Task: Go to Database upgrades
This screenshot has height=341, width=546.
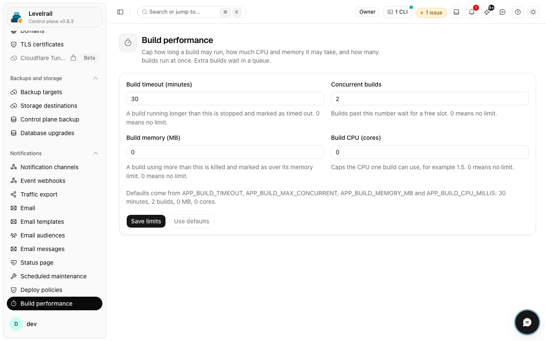Action: 55,133
